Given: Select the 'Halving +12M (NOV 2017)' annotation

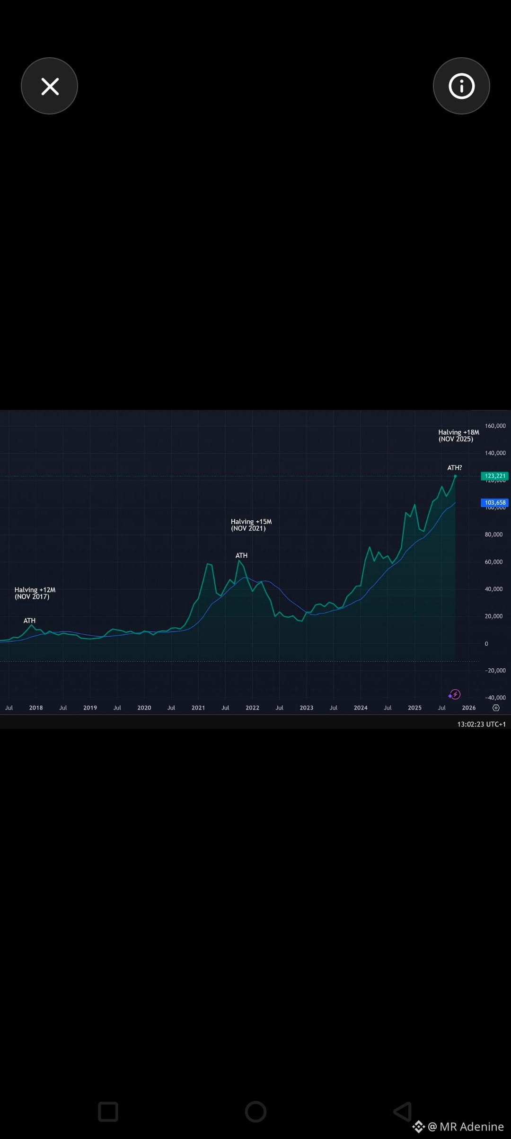Looking at the screenshot, I should coord(35,593).
